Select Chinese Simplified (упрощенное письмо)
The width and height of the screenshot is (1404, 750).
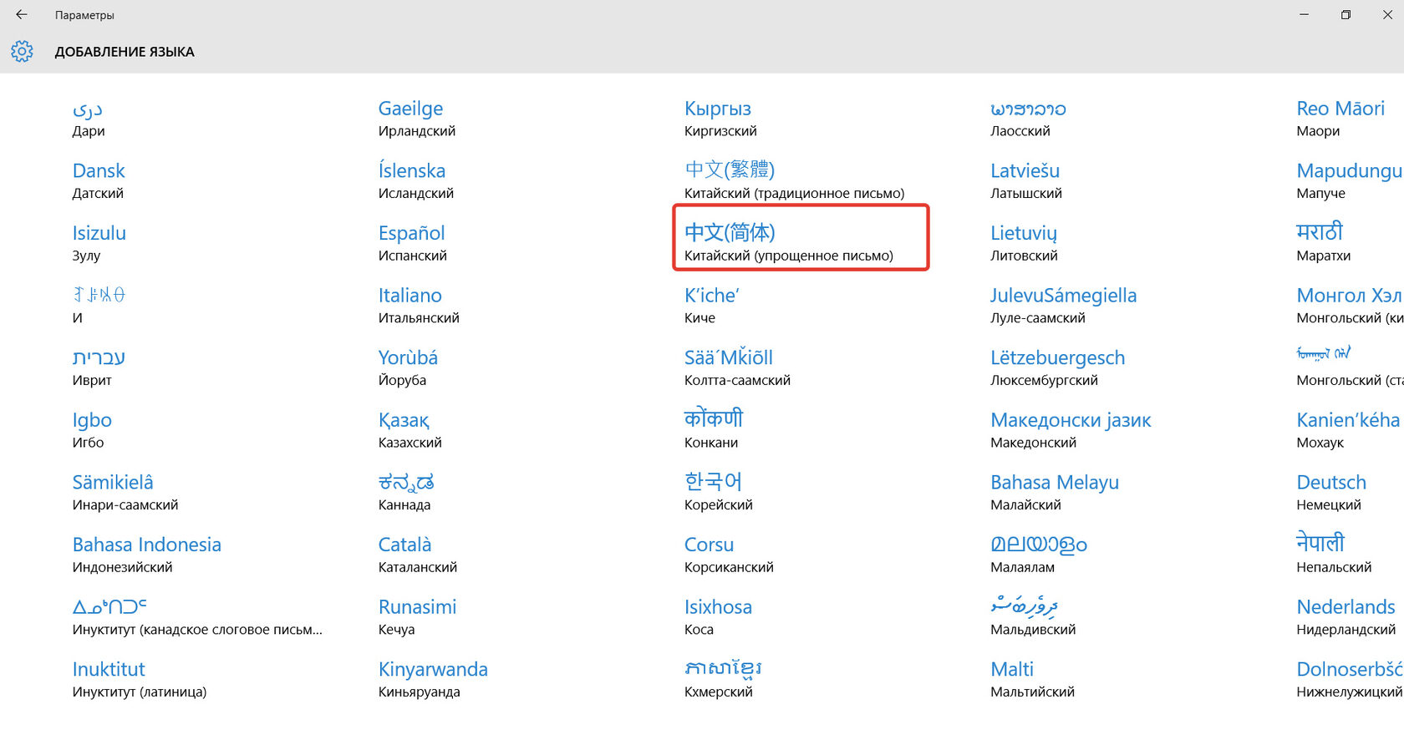pos(801,238)
